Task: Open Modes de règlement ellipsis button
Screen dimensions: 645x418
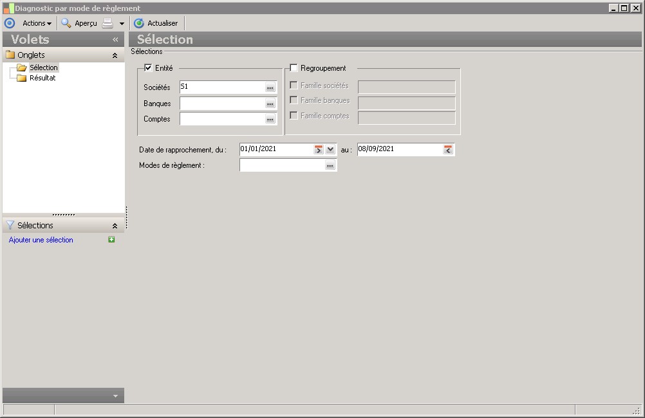Action: point(330,165)
